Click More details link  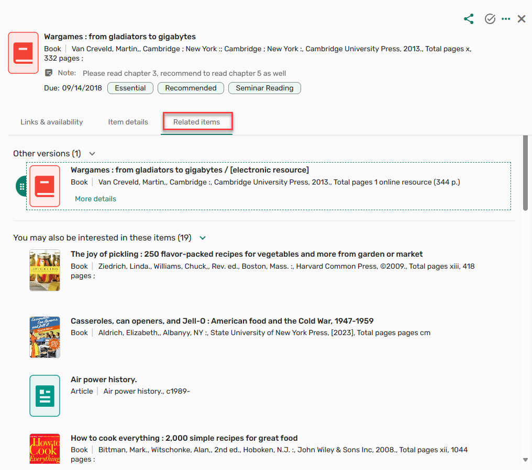coord(95,199)
